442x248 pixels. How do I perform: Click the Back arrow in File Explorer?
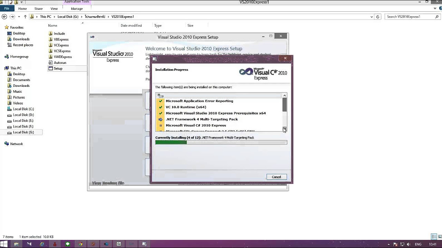coord(4,17)
